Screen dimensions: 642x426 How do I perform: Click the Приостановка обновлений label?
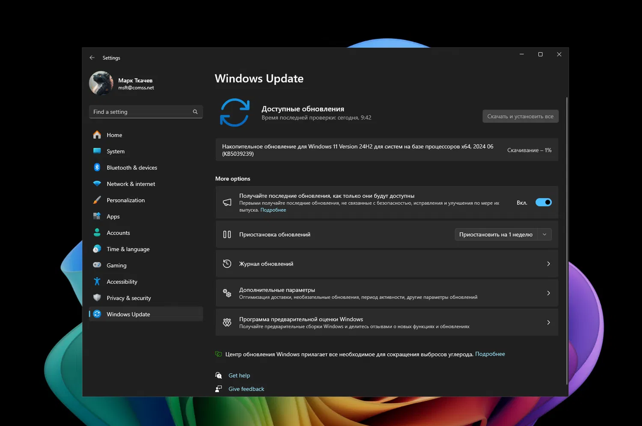[x=275, y=235]
